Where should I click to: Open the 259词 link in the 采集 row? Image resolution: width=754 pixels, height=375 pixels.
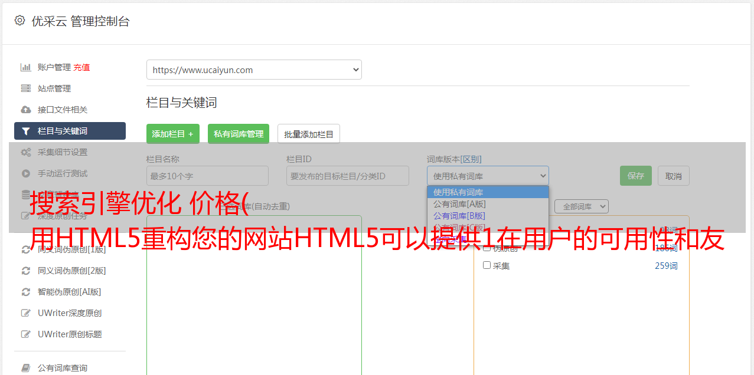[666, 266]
